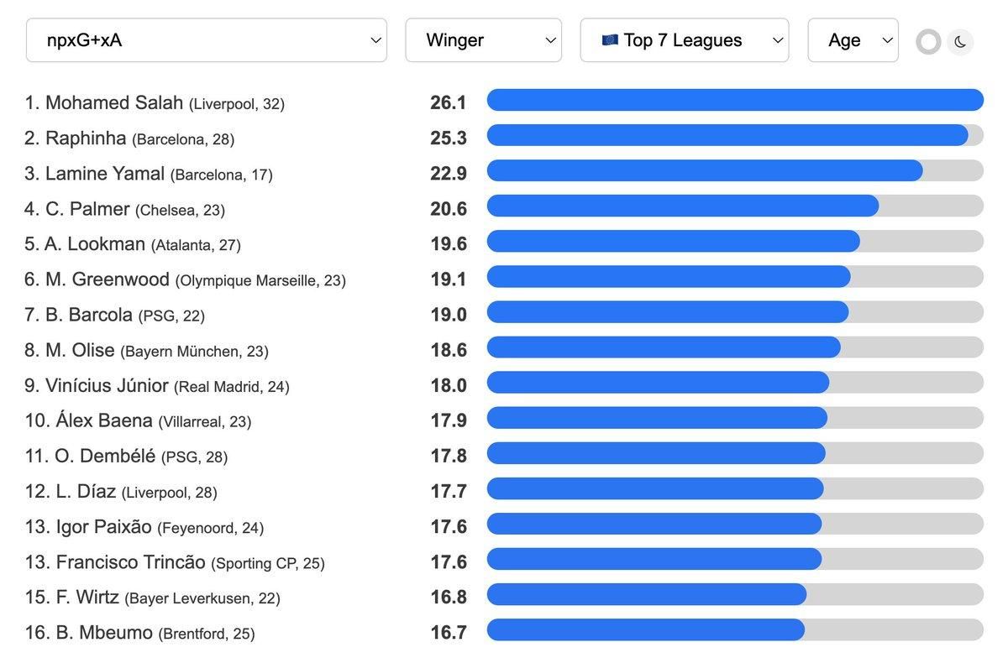1008x663 pixels.
Task: Expand the Top 7 Leagues dropdown
Action: click(x=685, y=39)
